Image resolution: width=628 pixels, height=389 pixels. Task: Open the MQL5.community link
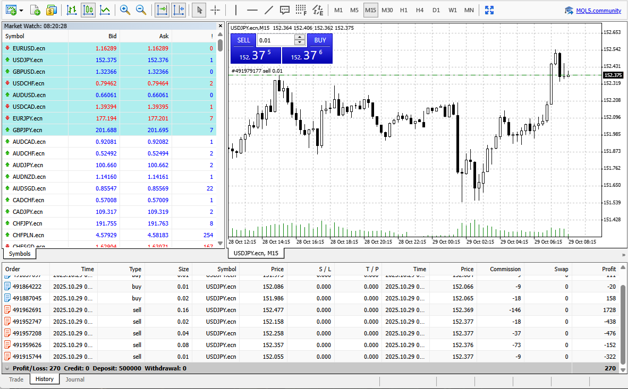click(x=598, y=11)
